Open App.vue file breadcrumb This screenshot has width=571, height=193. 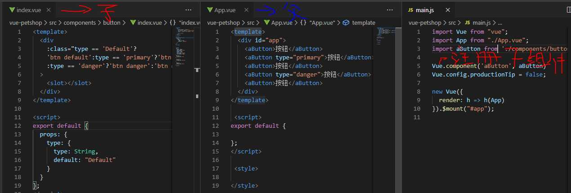(x=278, y=22)
